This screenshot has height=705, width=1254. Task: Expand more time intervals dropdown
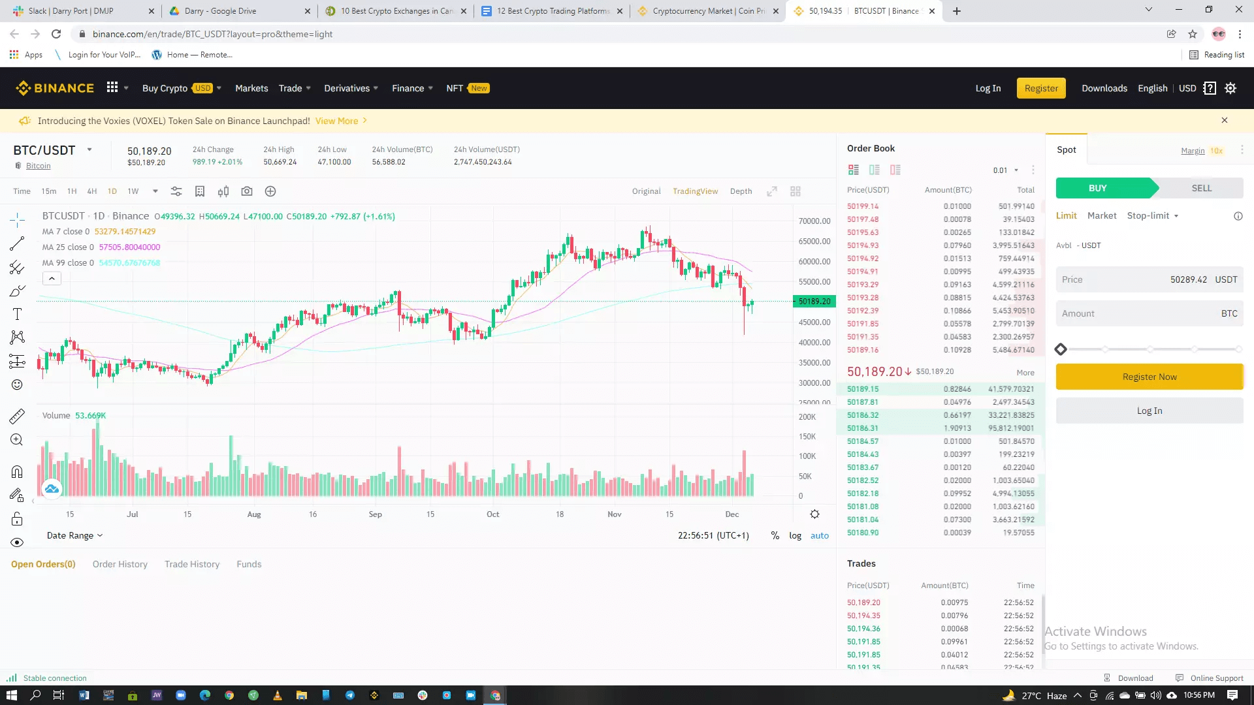point(155,191)
